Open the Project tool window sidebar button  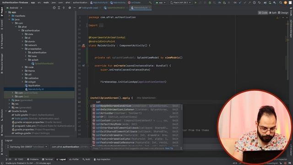[x=2, y=12]
